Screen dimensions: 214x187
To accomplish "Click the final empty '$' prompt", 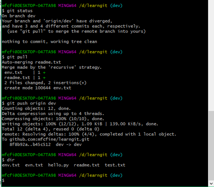I will coord(3,180).
